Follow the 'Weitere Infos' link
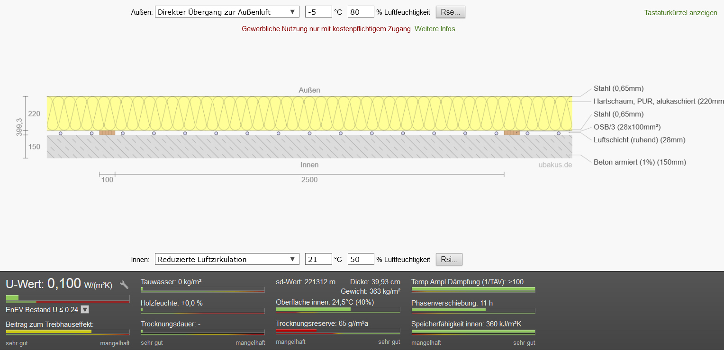The width and height of the screenshot is (724, 350). point(434,29)
